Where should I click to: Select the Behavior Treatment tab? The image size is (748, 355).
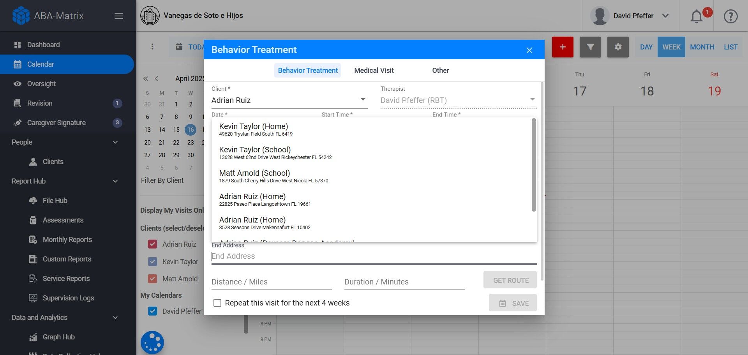point(308,71)
